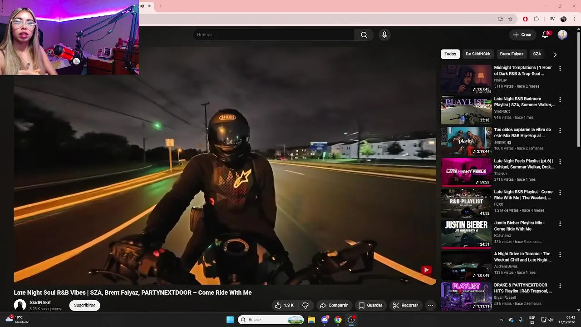581x327 pixels.
Task: Open options for A Night Drive to Toronto
Action: [560, 255]
